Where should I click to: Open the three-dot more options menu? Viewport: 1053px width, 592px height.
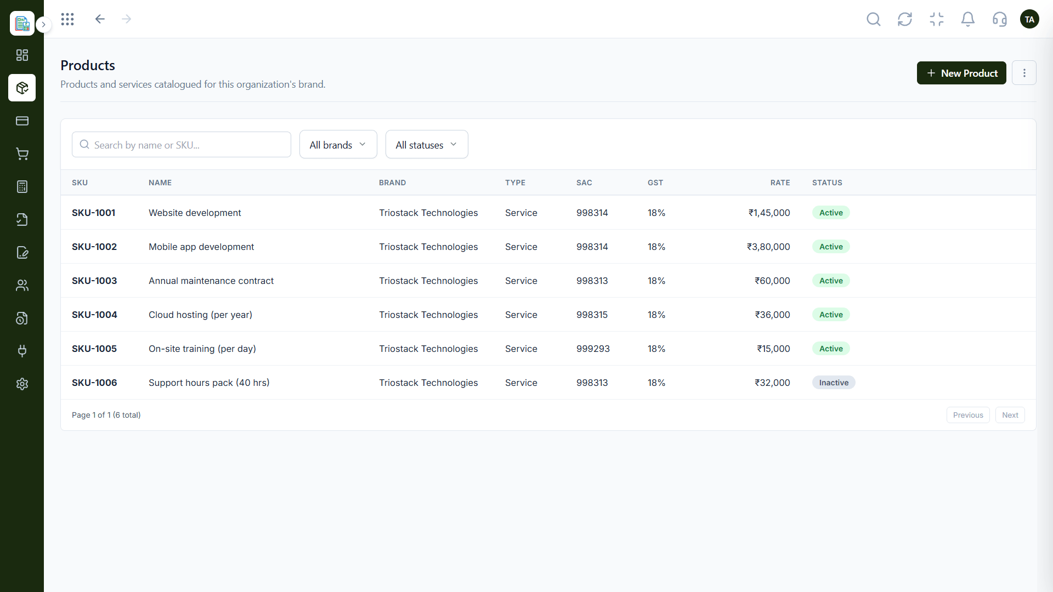point(1024,73)
